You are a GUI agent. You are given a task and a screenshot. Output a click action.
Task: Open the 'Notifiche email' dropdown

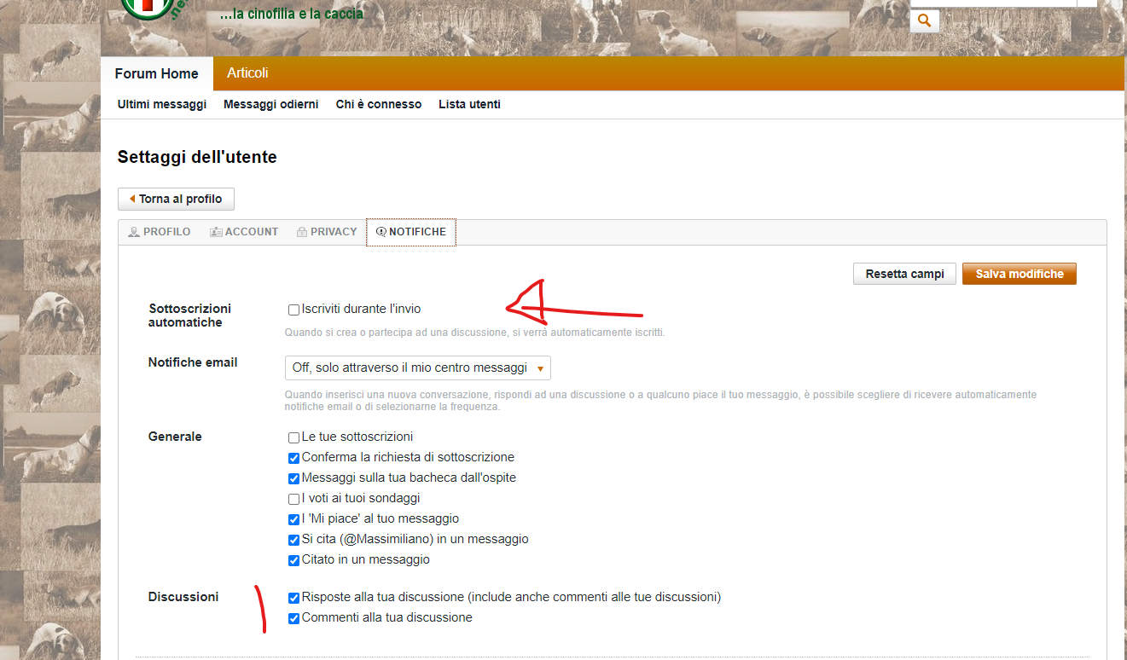tap(417, 368)
